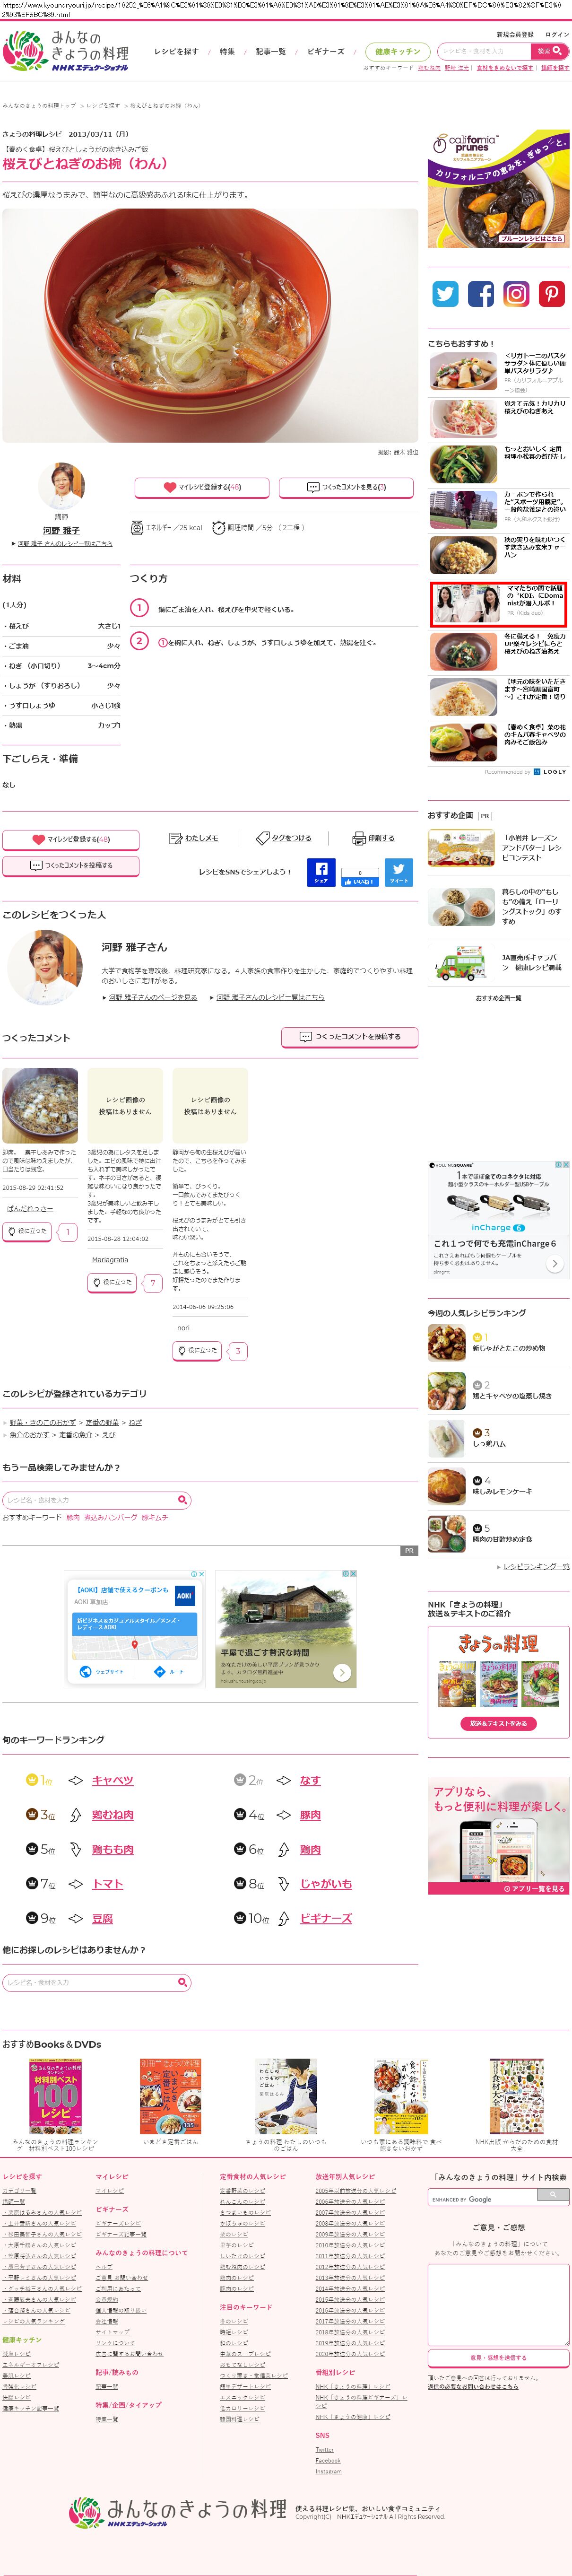The width and height of the screenshot is (572, 2576).
Task: Click the main recipe soup photo
Action: (210, 325)
